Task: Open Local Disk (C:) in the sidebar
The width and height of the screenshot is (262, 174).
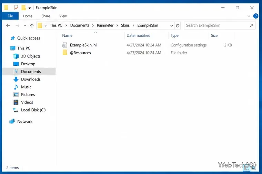Action: tap(33, 110)
